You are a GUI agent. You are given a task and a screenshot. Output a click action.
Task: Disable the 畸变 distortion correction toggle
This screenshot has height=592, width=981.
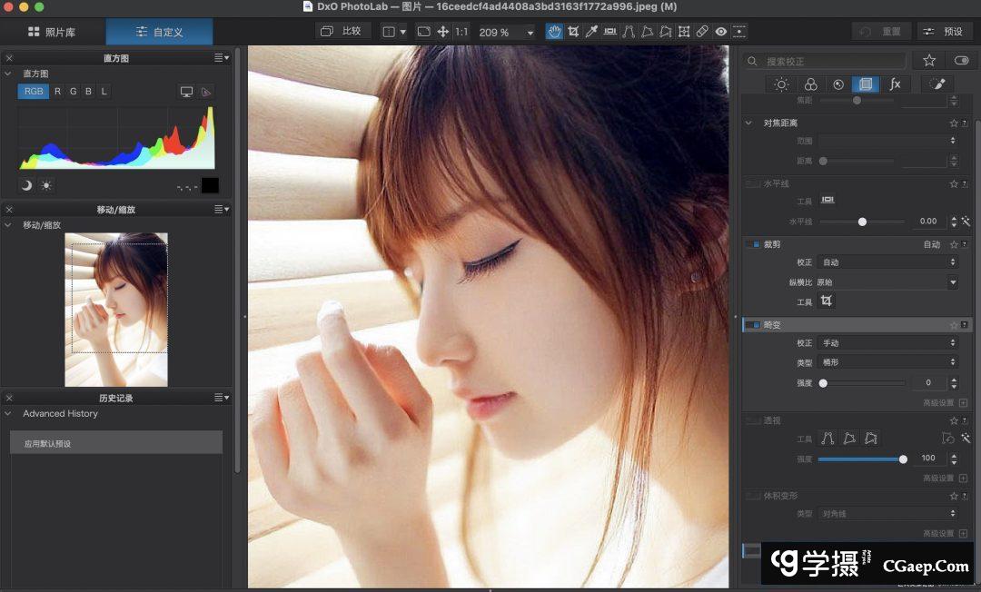[755, 324]
